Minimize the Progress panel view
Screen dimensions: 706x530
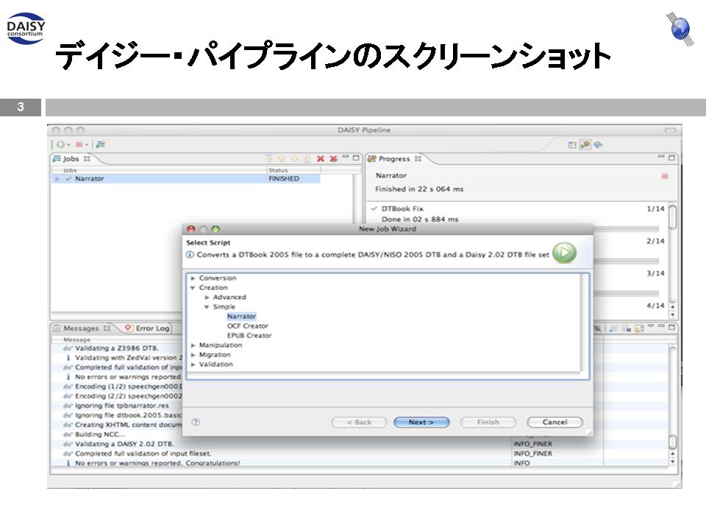point(661,157)
